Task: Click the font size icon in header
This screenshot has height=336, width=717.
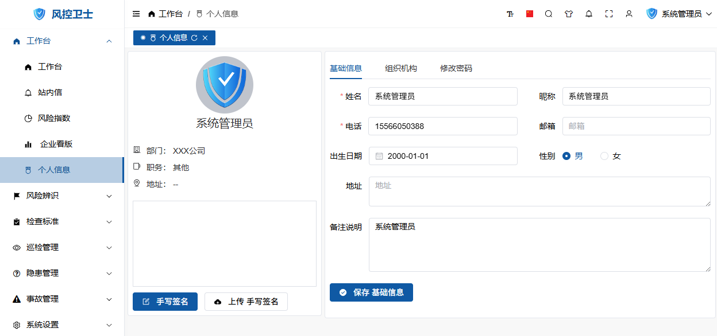Action: pos(510,14)
